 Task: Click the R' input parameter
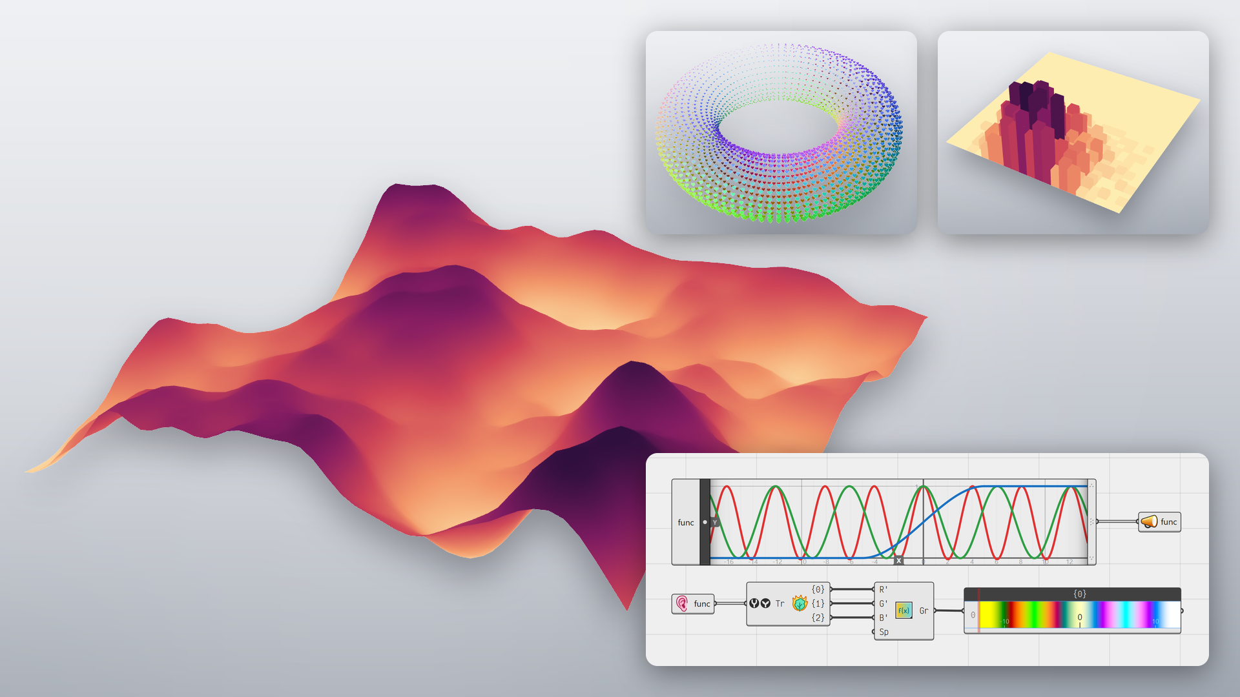click(883, 589)
